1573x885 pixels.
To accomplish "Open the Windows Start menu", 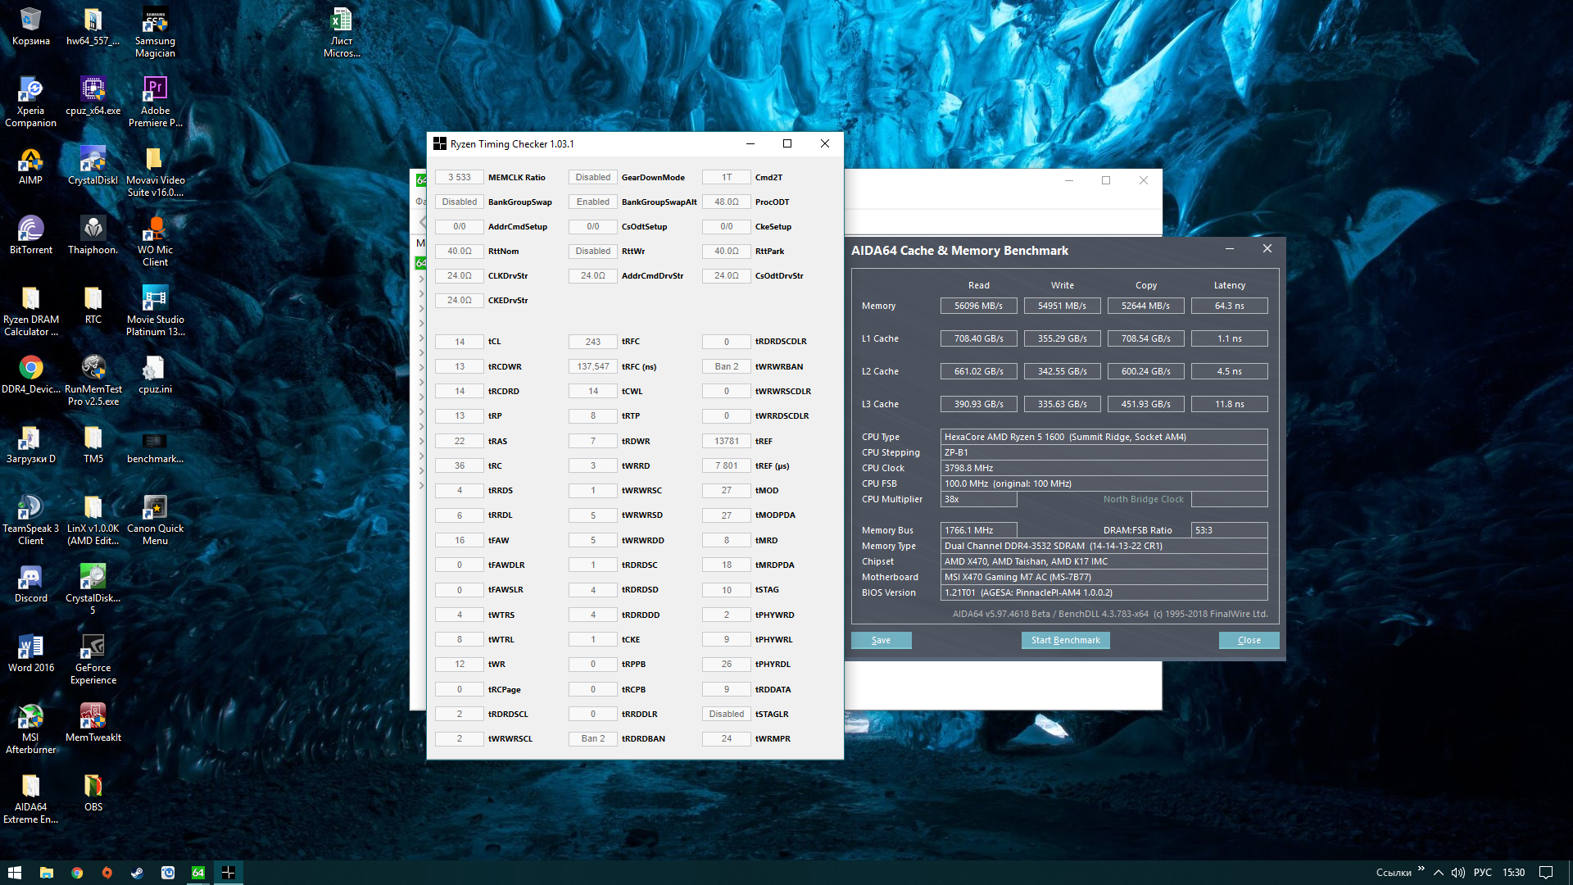I will tap(15, 873).
